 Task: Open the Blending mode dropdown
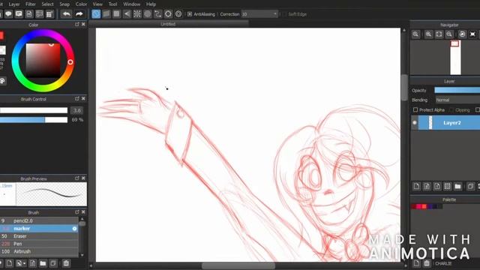coord(457,100)
